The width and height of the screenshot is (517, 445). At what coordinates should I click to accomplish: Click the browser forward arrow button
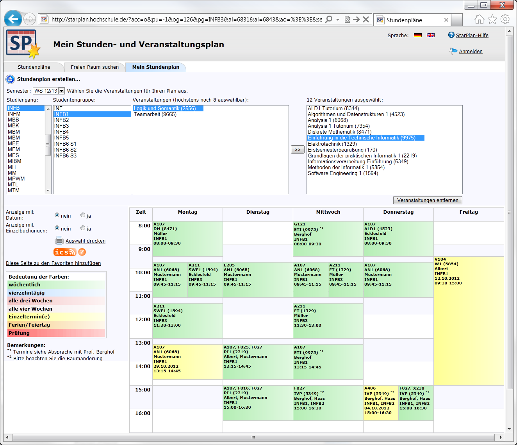(x=30, y=19)
